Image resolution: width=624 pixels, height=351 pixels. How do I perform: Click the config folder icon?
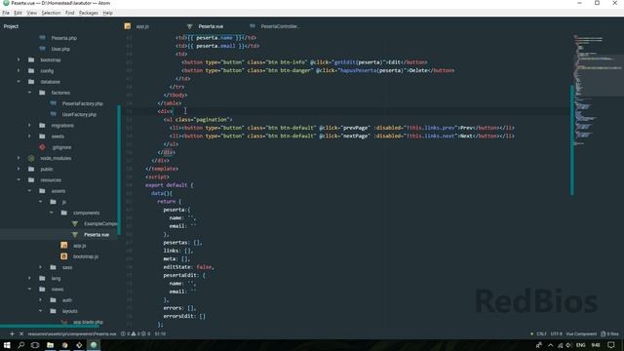tap(31, 70)
